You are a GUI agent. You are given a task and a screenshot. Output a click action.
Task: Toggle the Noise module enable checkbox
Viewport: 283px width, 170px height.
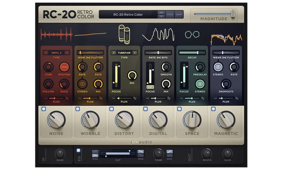point(44,109)
